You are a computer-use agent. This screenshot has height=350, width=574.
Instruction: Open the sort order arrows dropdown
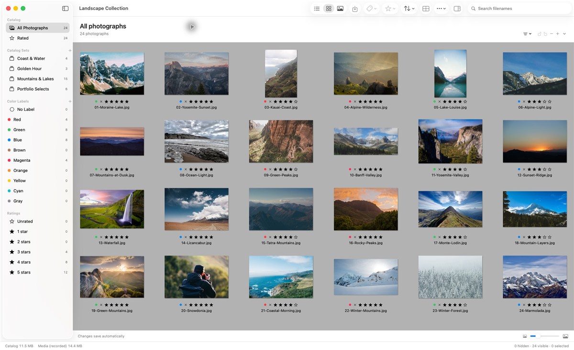[409, 9]
